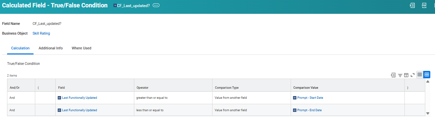Click the field icon before Prompt - Start Date

point(295,98)
